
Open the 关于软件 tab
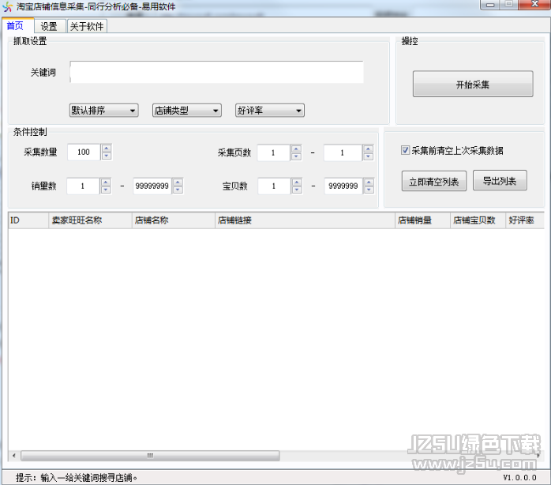pyautogui.click(x=87, y=26)
